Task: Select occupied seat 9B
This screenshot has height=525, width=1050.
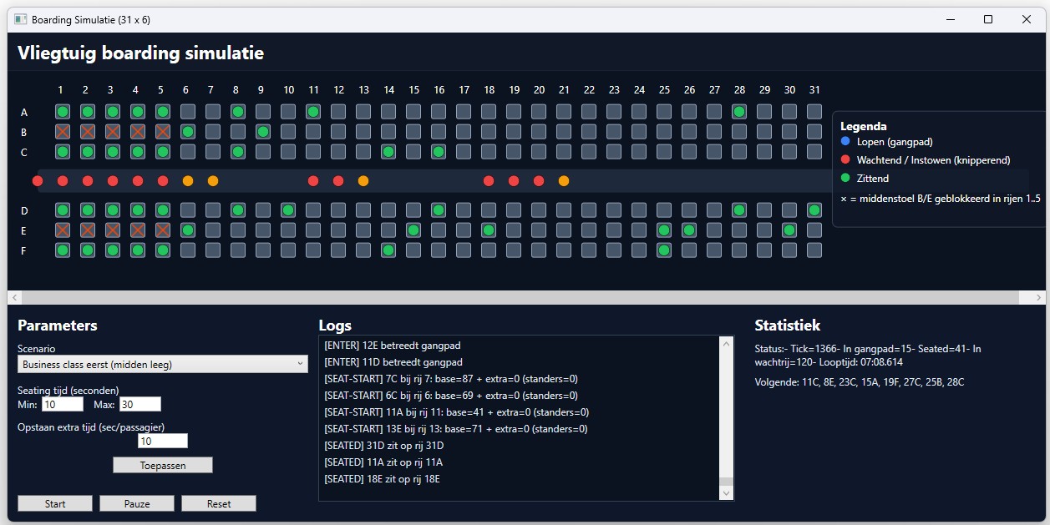Action: 263,132
